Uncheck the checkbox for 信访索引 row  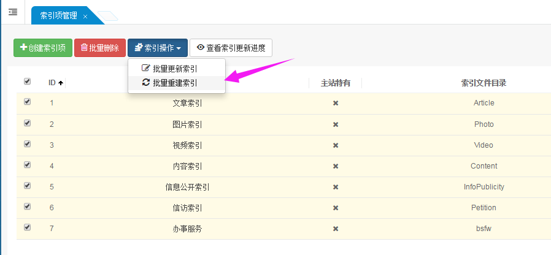coord(27,207)
